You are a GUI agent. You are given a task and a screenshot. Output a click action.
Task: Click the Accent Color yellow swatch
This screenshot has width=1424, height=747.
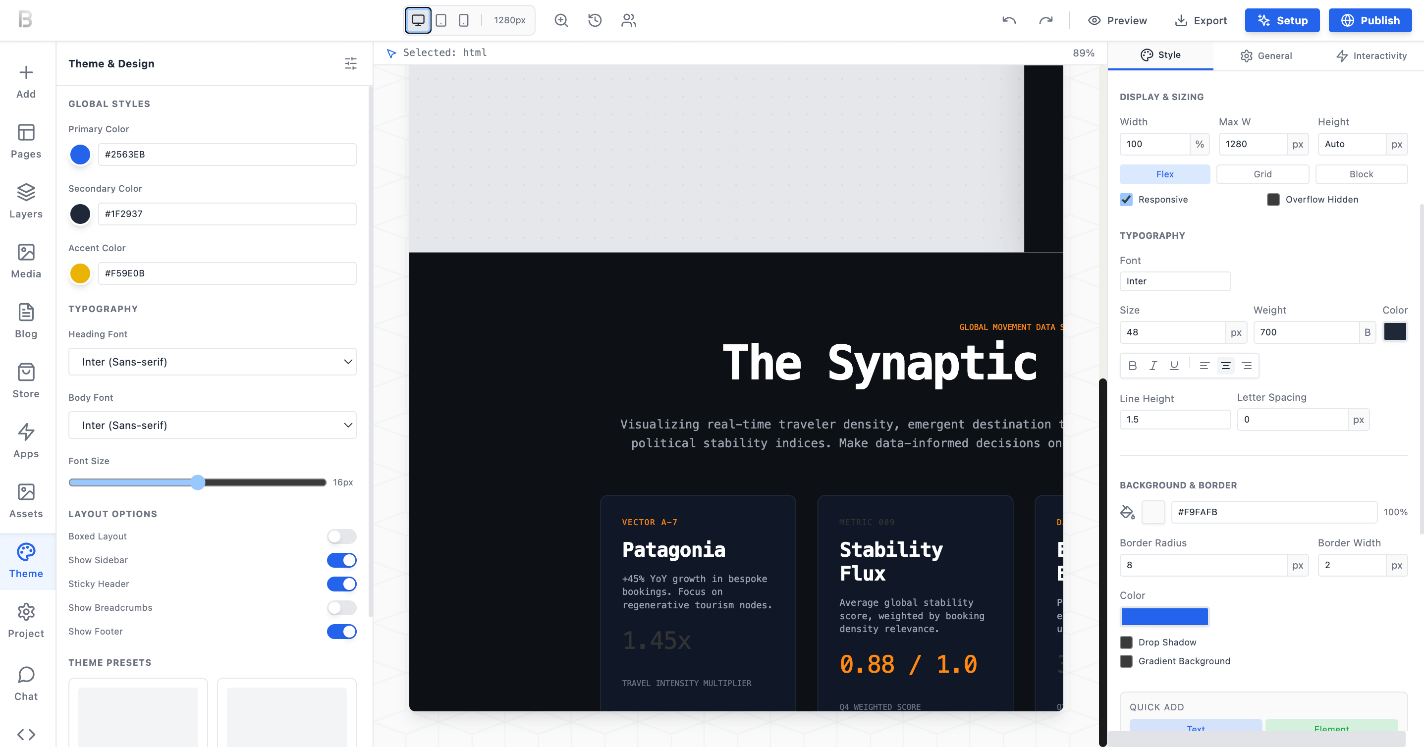pyautogui.click(x=80, y=273)
